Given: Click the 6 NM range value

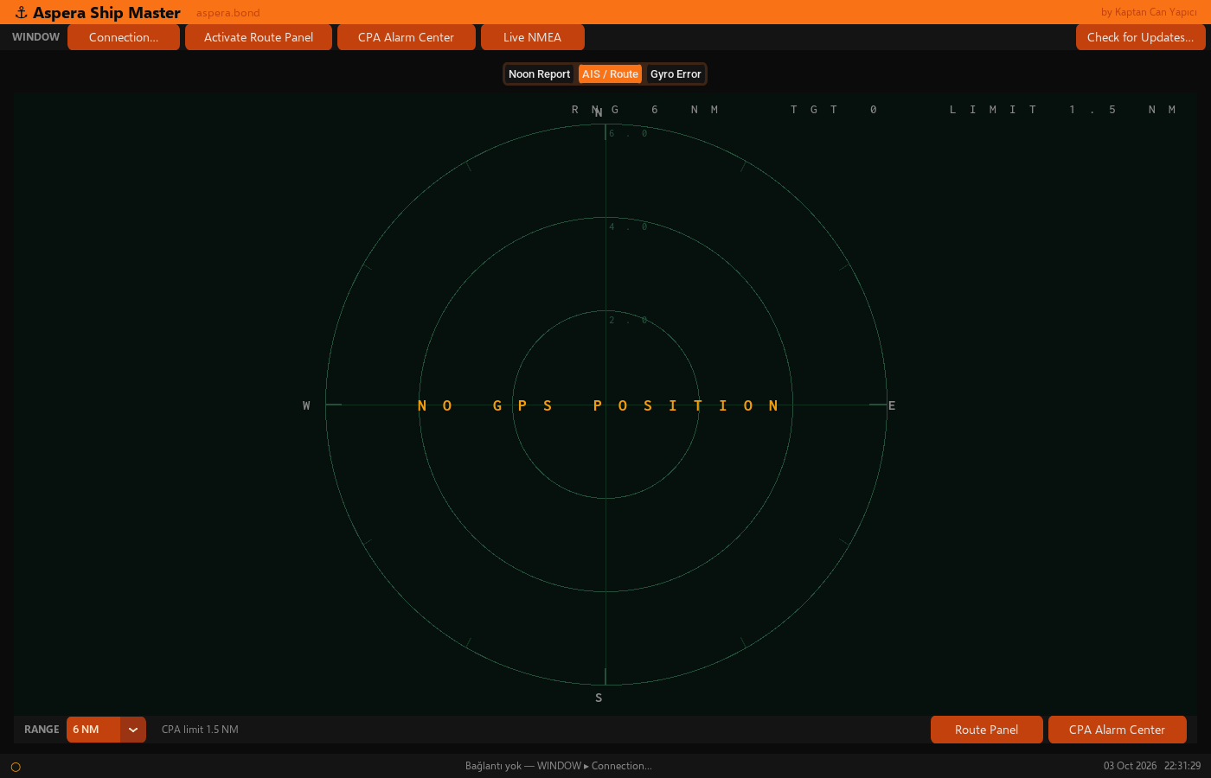Looking at the screenshot, I should (93, 730).
